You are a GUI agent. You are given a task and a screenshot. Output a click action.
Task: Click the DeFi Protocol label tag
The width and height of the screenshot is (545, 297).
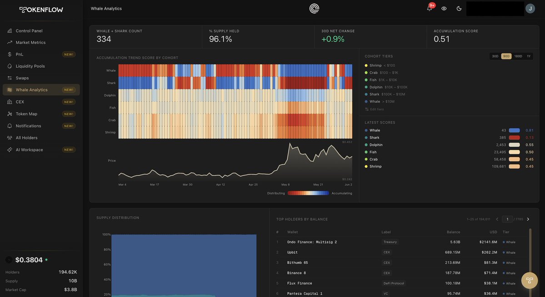[x=394, y=283]
